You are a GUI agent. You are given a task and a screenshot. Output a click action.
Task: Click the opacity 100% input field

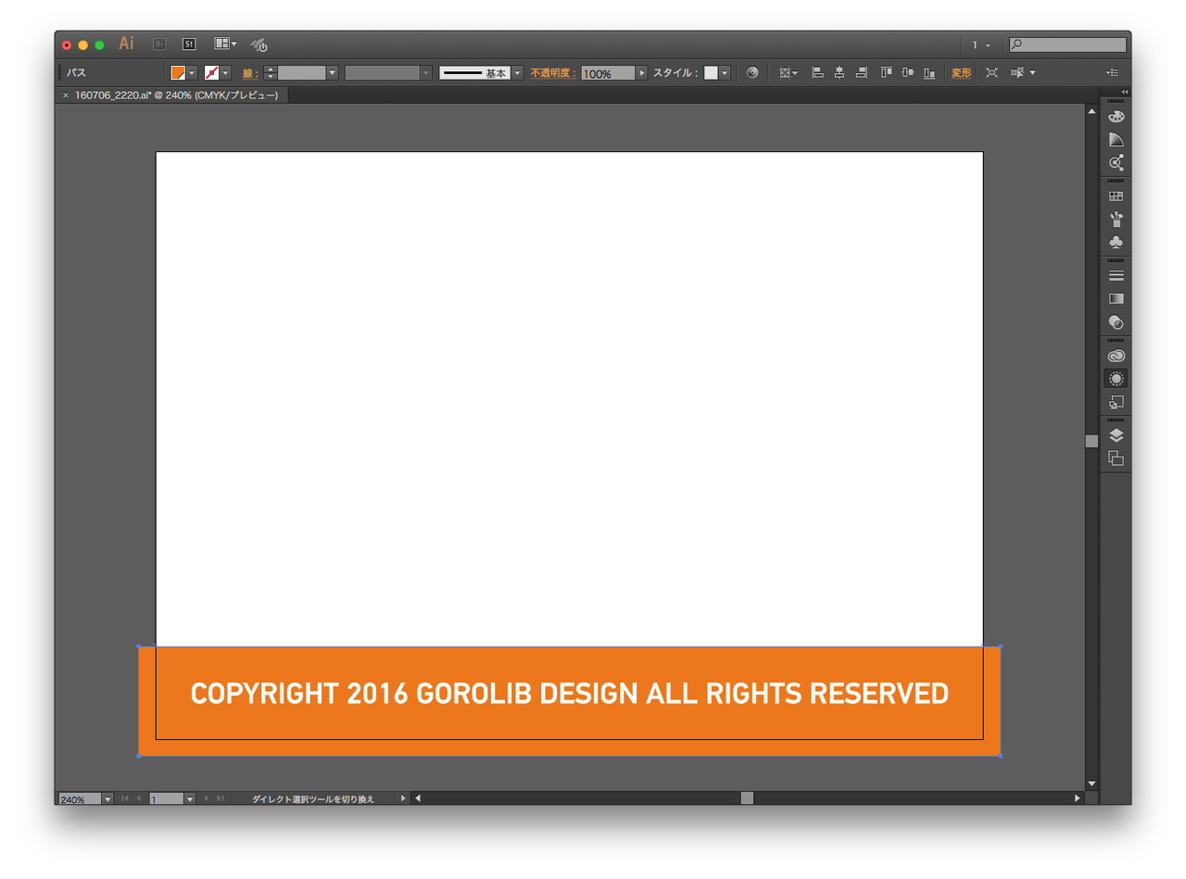608,72
